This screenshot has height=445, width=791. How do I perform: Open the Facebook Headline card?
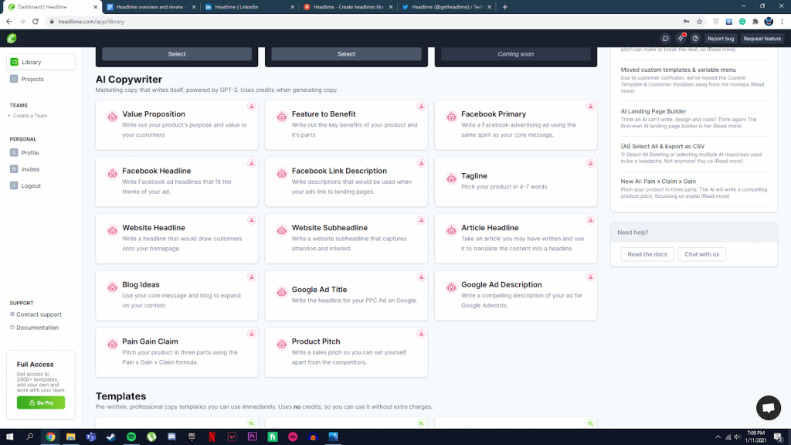pos(177,182)
